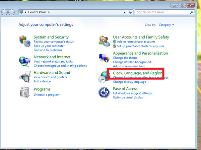Expand the arrow before Control Panel breadcrumb

25,12
